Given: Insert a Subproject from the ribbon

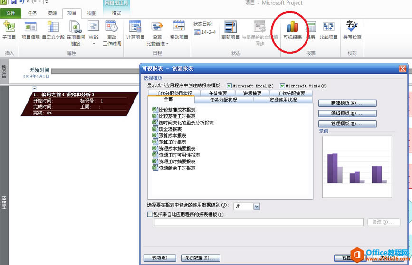Looking at the screenshot, I should [x=9, y=30].
